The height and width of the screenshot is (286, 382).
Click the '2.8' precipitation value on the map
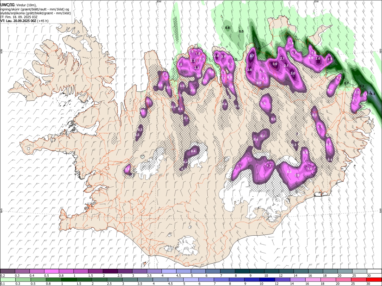tap(250, 70)
